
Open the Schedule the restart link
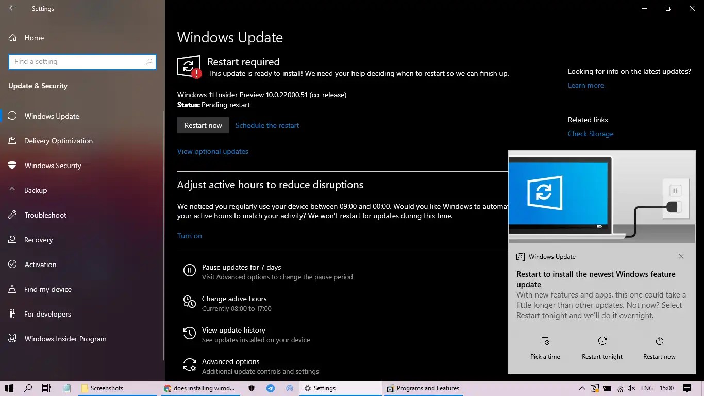pyautogui.click(x=267, y=125)
